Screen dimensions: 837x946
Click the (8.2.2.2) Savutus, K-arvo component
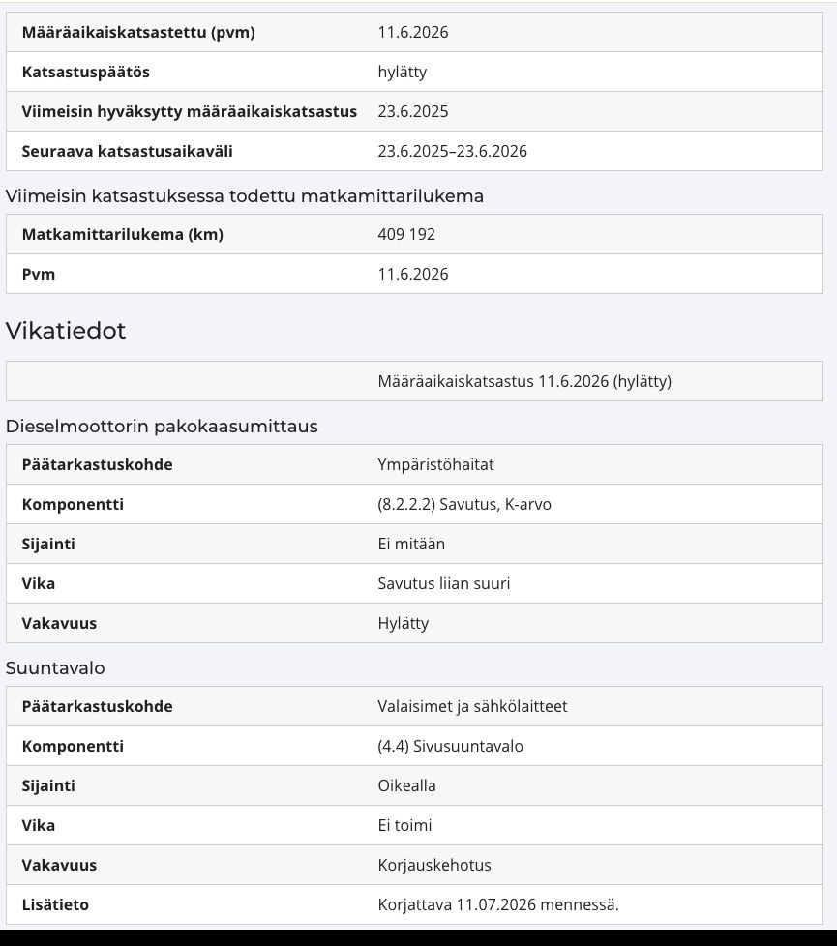tap(464, 504)
